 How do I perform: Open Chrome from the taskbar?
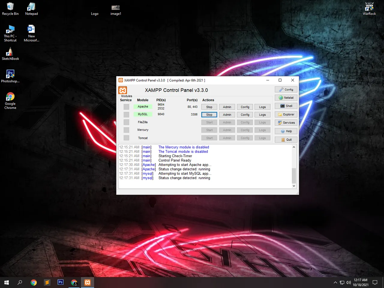[x=34, y=282]
